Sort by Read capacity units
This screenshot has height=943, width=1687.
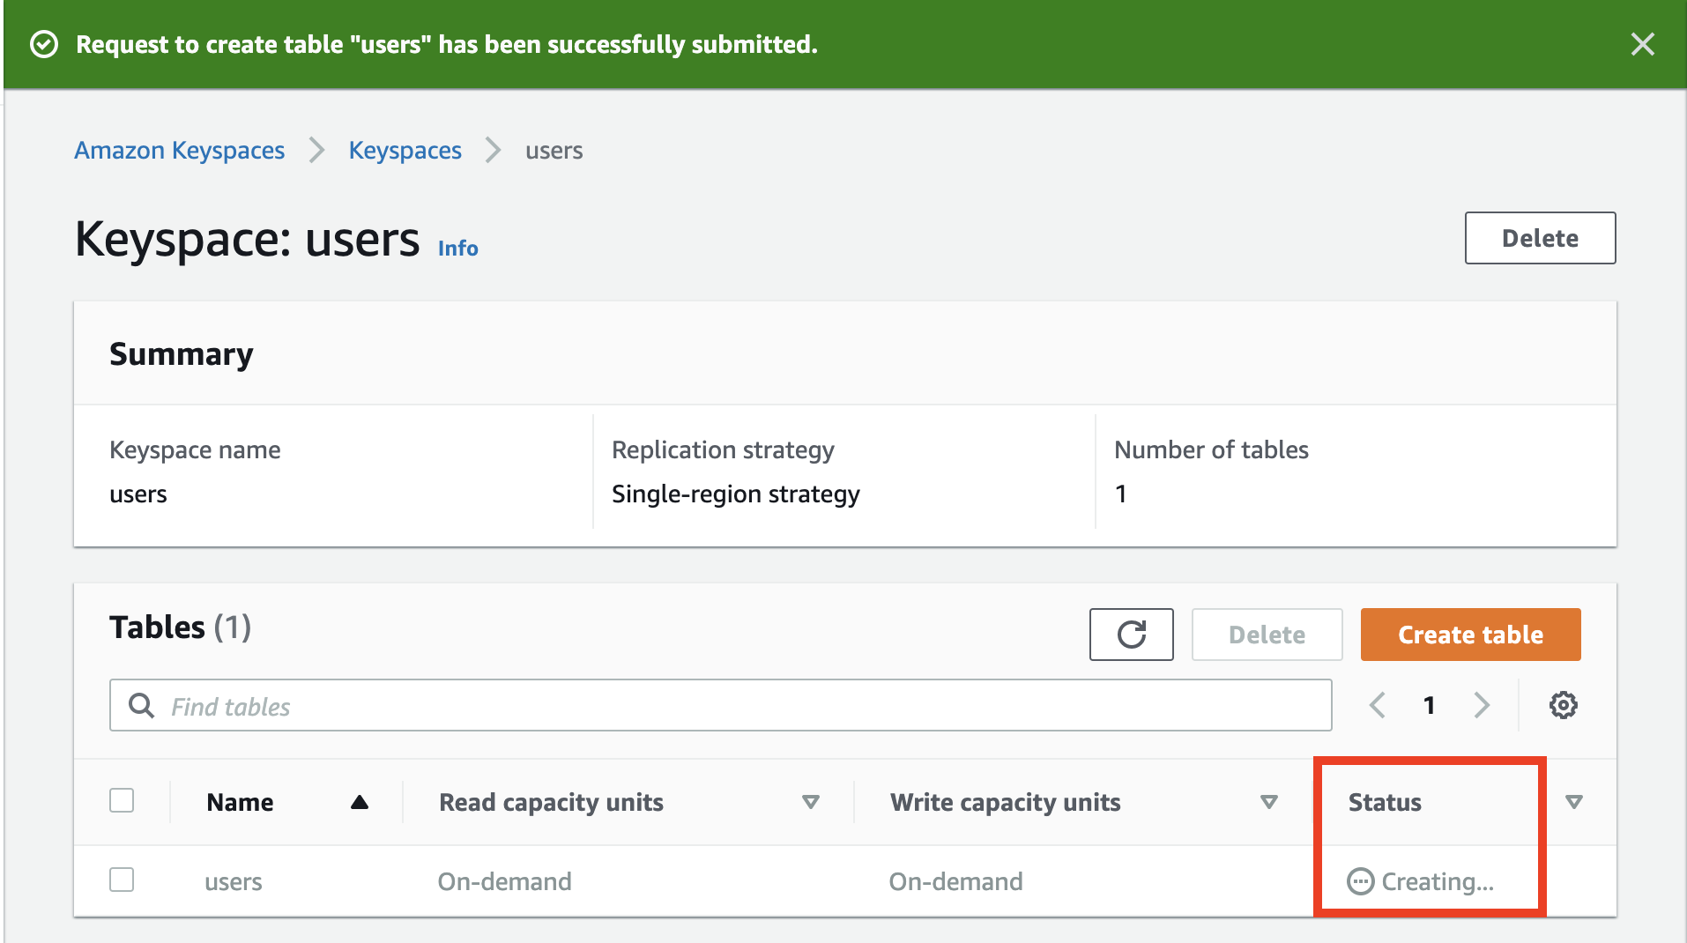point(811,802)
